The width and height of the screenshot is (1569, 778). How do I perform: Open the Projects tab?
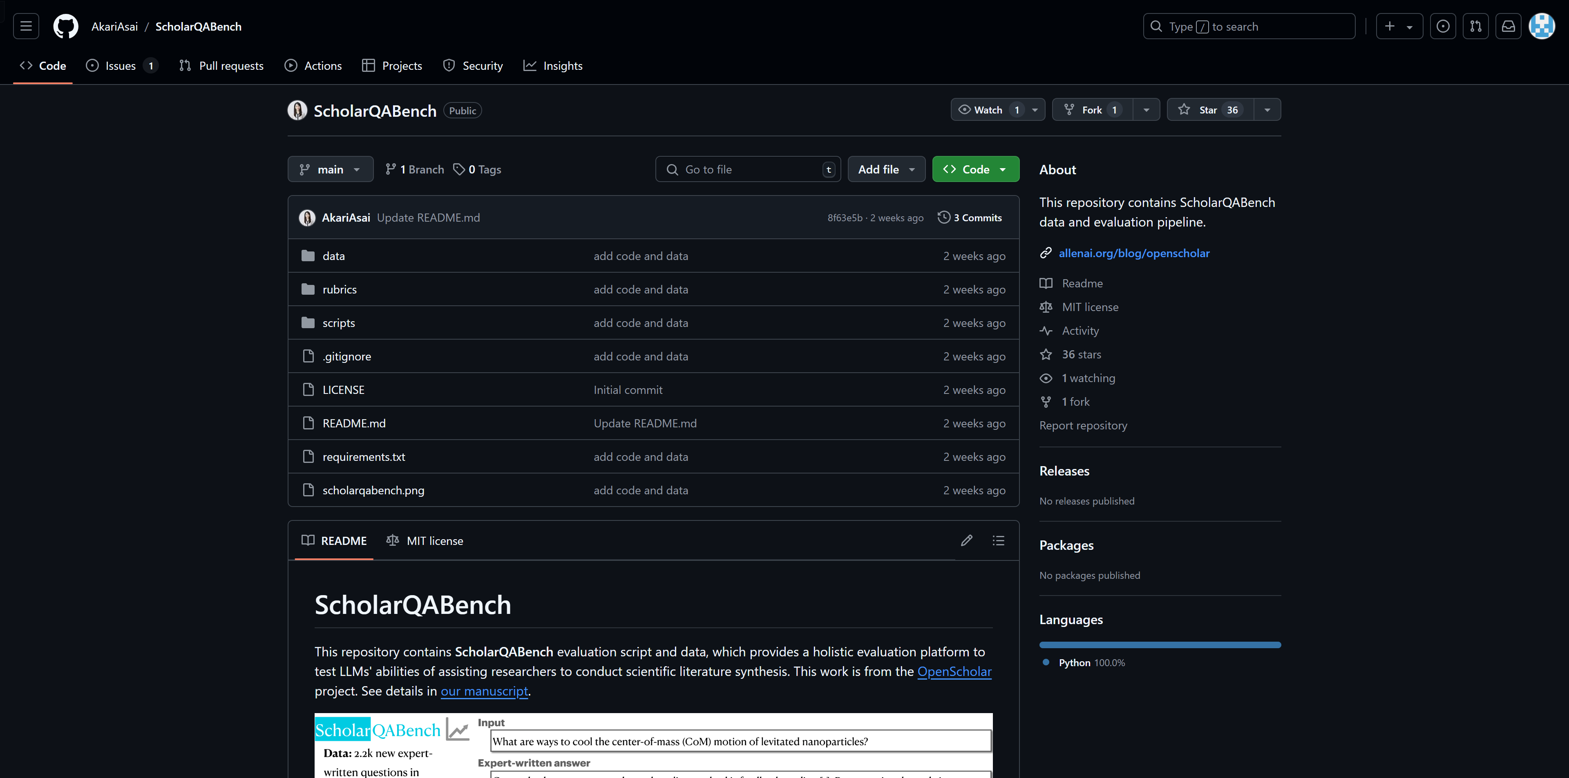click(392, 66)
